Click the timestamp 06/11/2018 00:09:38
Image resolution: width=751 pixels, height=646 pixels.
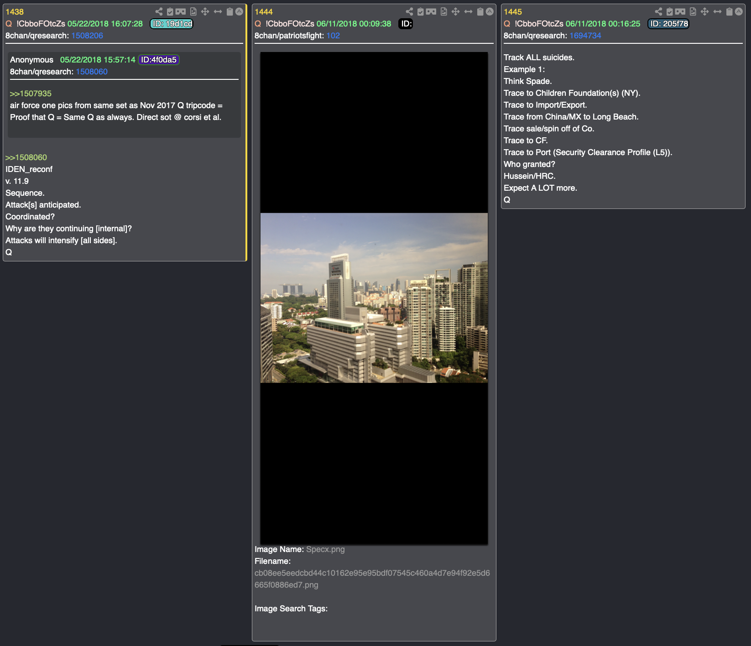tap(354, 24)
